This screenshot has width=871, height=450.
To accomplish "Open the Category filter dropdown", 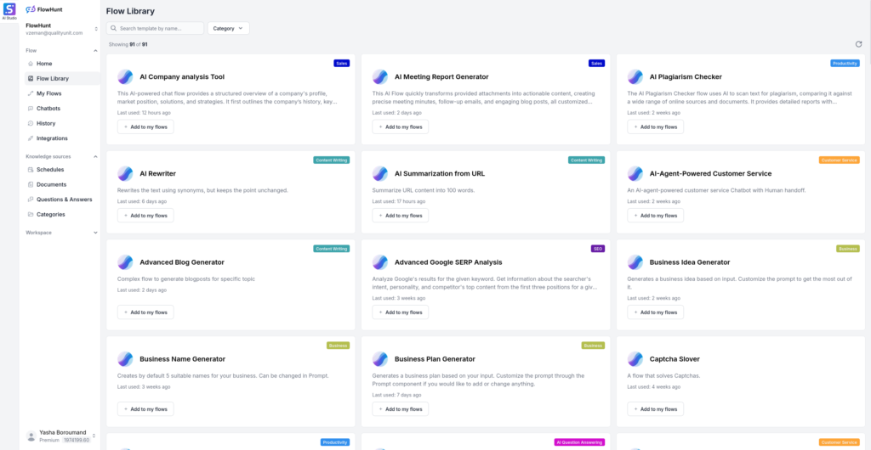I will tap(228, 28).
